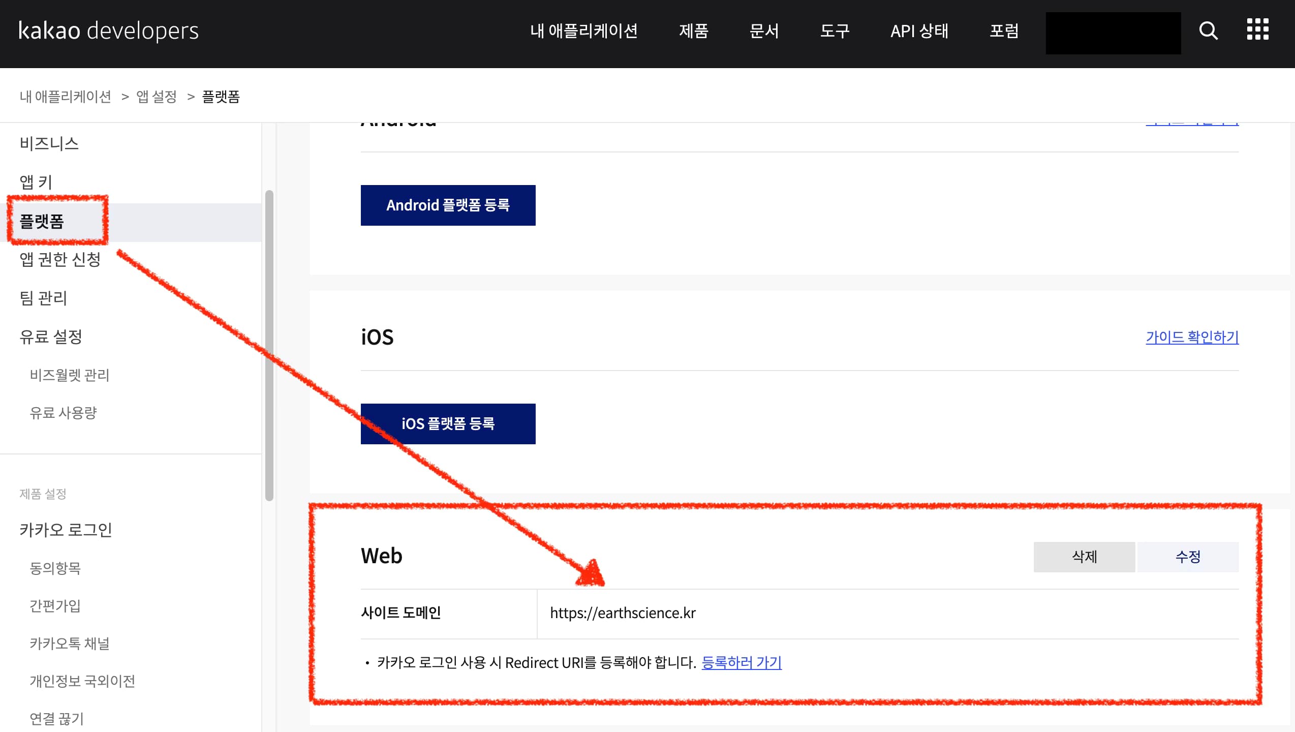This screenshot has height=732, width=1295.
Task: Open the API 상태 menu
Action: tap(919, 31)
